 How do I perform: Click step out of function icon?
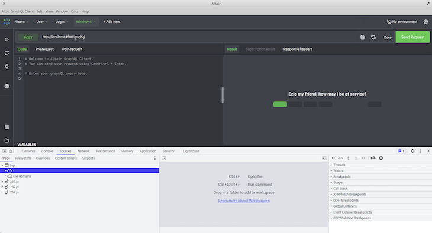coord(356,159)
